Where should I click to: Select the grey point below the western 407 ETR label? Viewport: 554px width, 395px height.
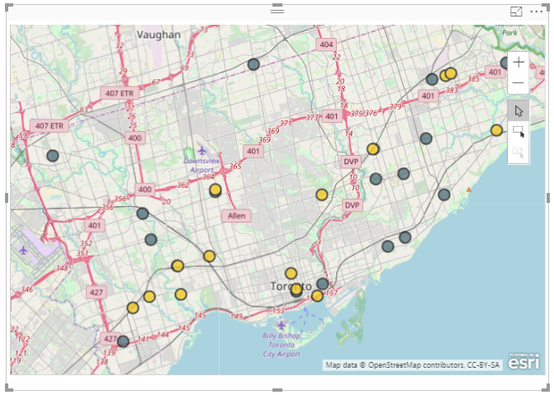click(x=53, y=156)
